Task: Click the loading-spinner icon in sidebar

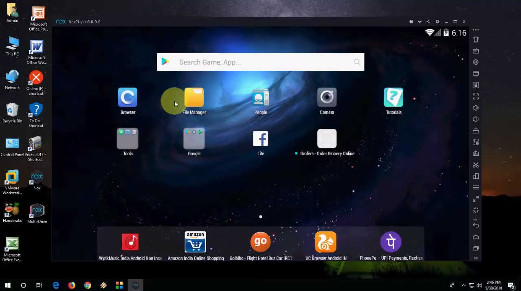Action: point(475,210)
